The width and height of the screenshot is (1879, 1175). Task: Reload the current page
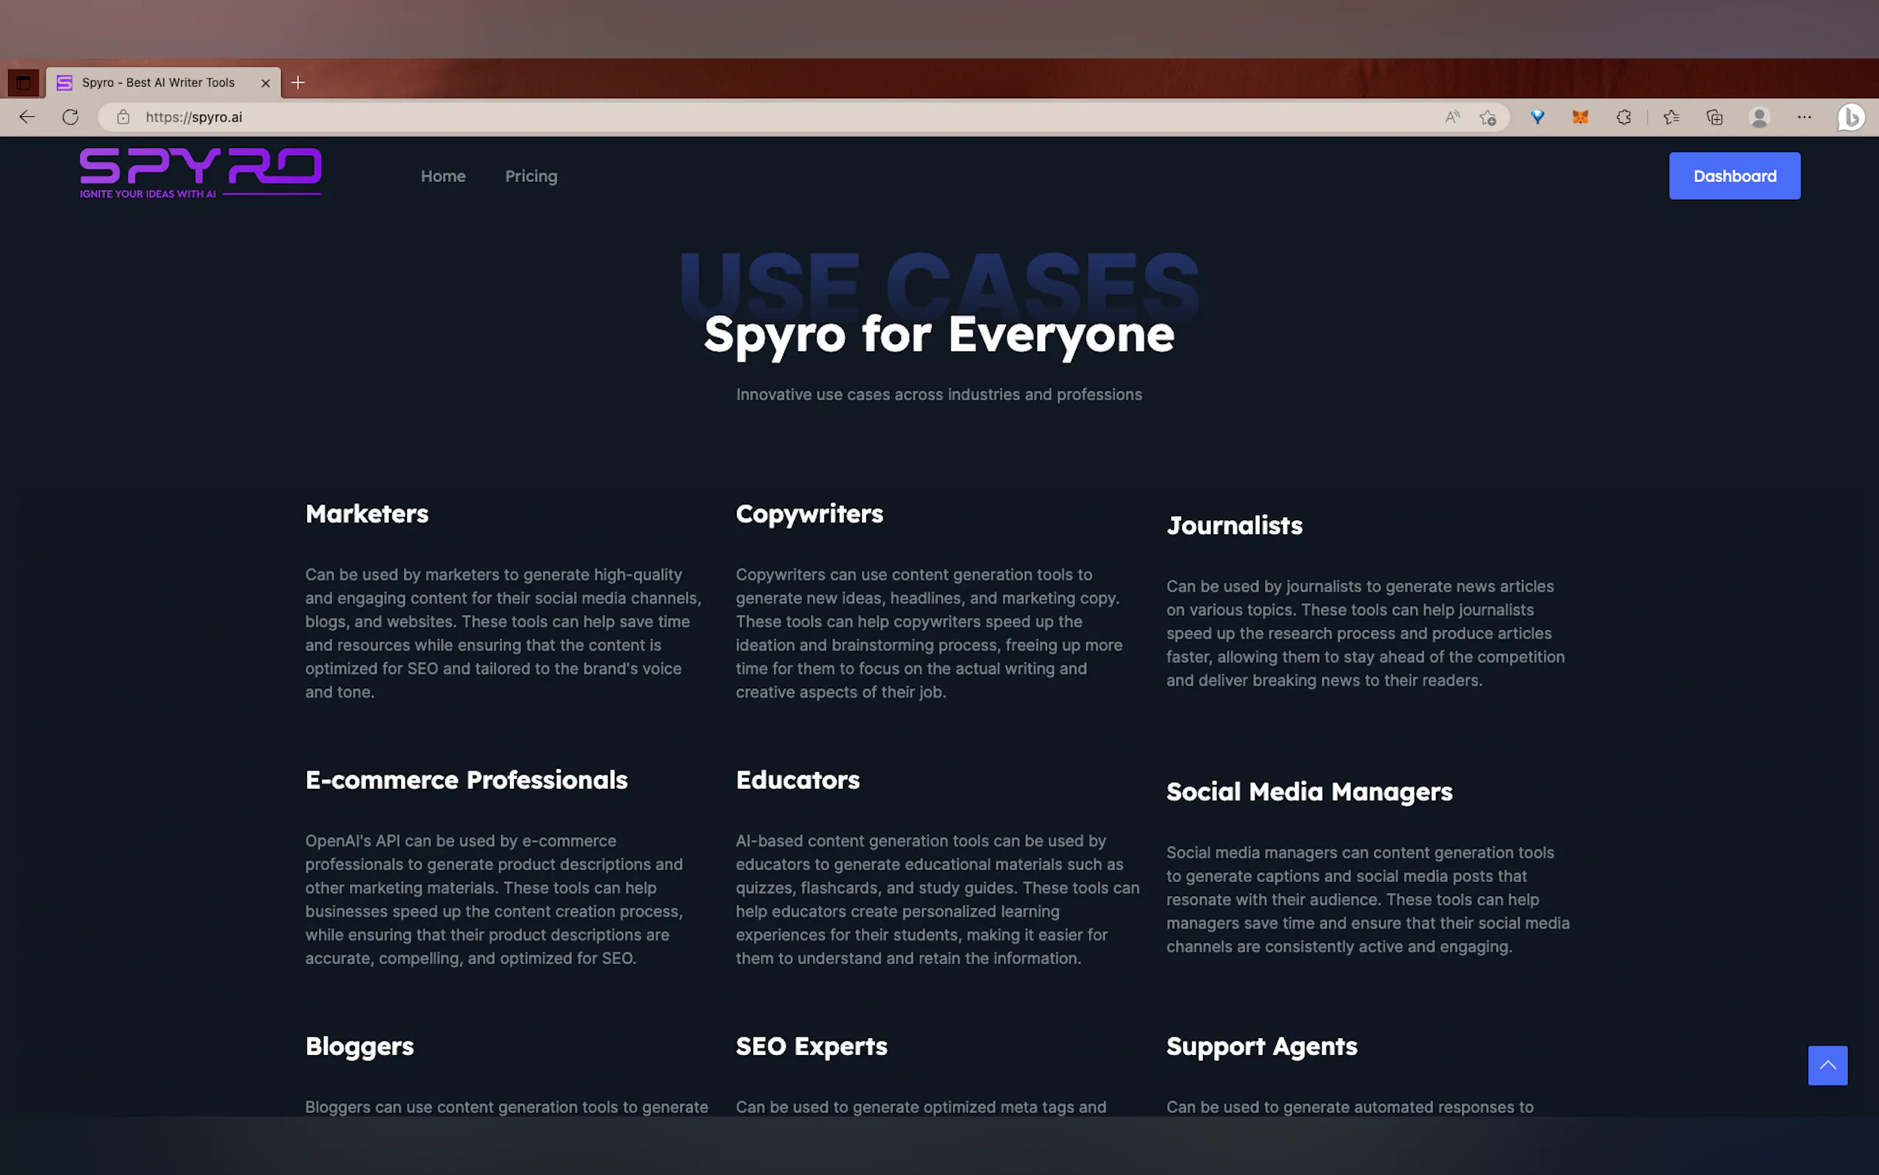point(71,118)
